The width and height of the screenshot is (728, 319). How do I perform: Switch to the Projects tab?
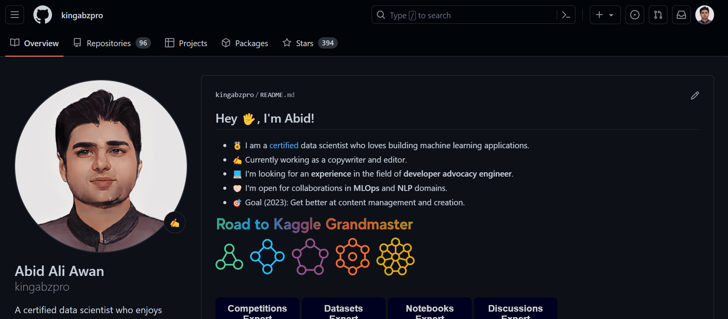186,43
